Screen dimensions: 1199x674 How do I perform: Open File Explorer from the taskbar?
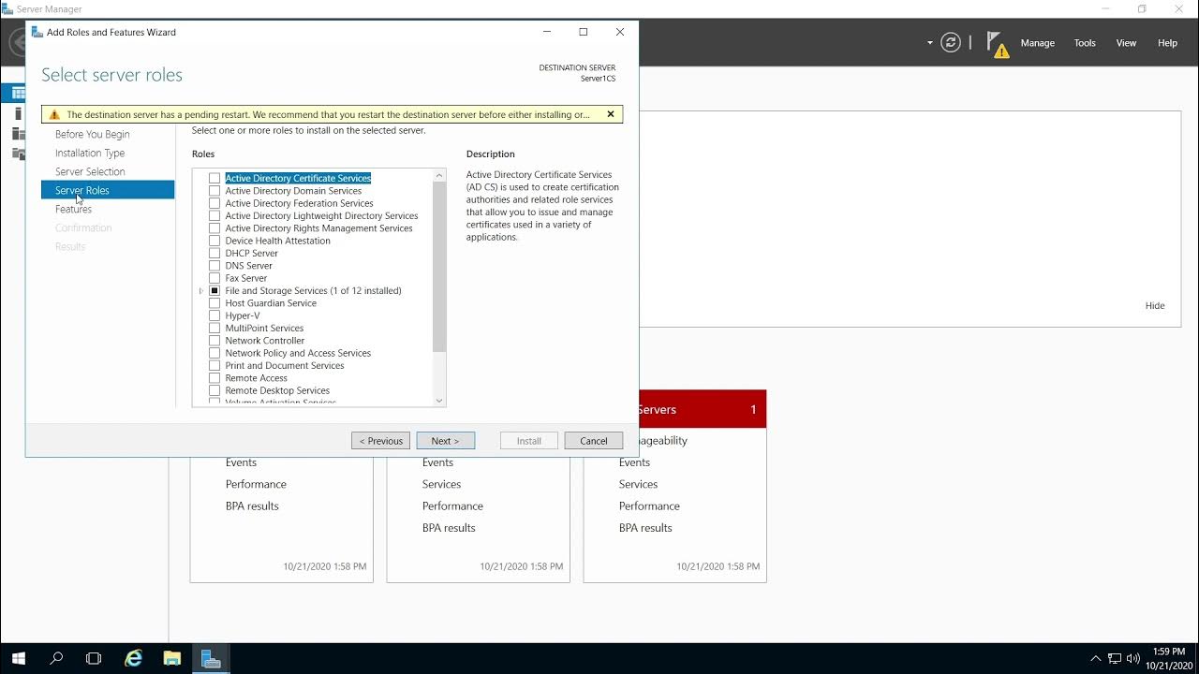(172, 658)
